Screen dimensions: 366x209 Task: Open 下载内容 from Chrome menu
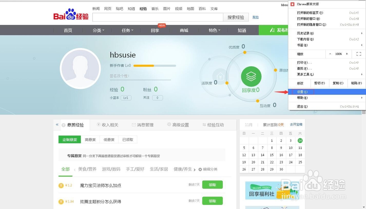click(326, 39)
